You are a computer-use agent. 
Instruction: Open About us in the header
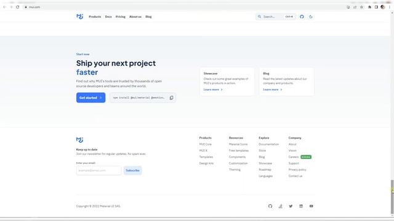pos(135,17)
